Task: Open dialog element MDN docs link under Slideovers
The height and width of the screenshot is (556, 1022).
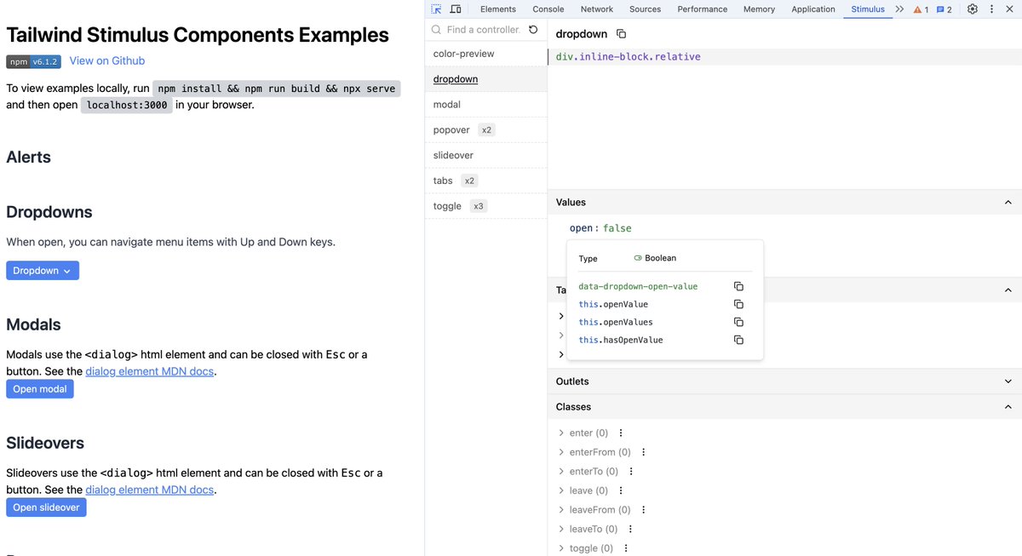Action: [149, 490]
